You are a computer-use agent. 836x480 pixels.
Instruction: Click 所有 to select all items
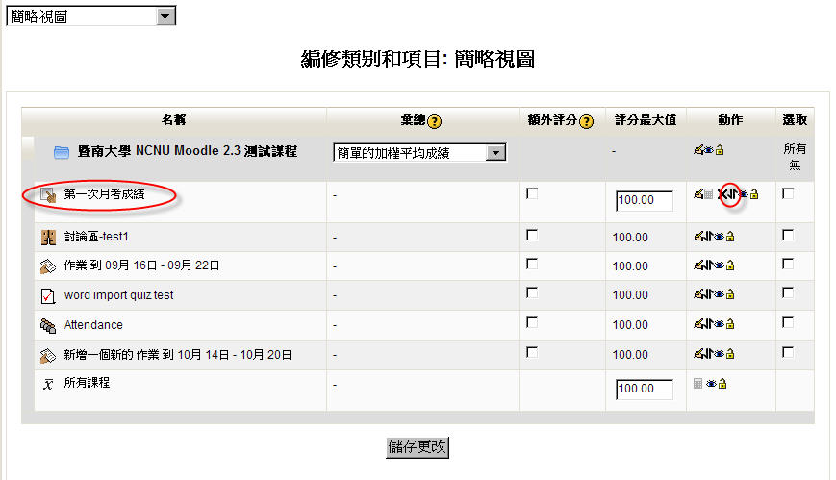coord(795,149)
